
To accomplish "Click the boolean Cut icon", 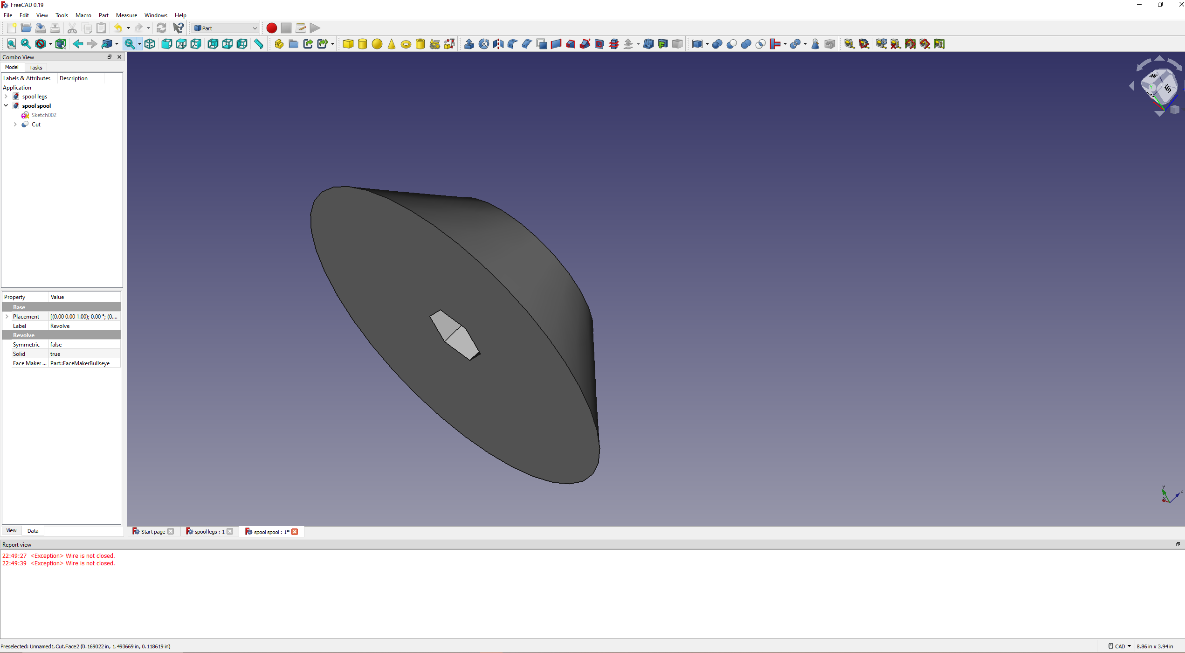I will coord(731,44).
